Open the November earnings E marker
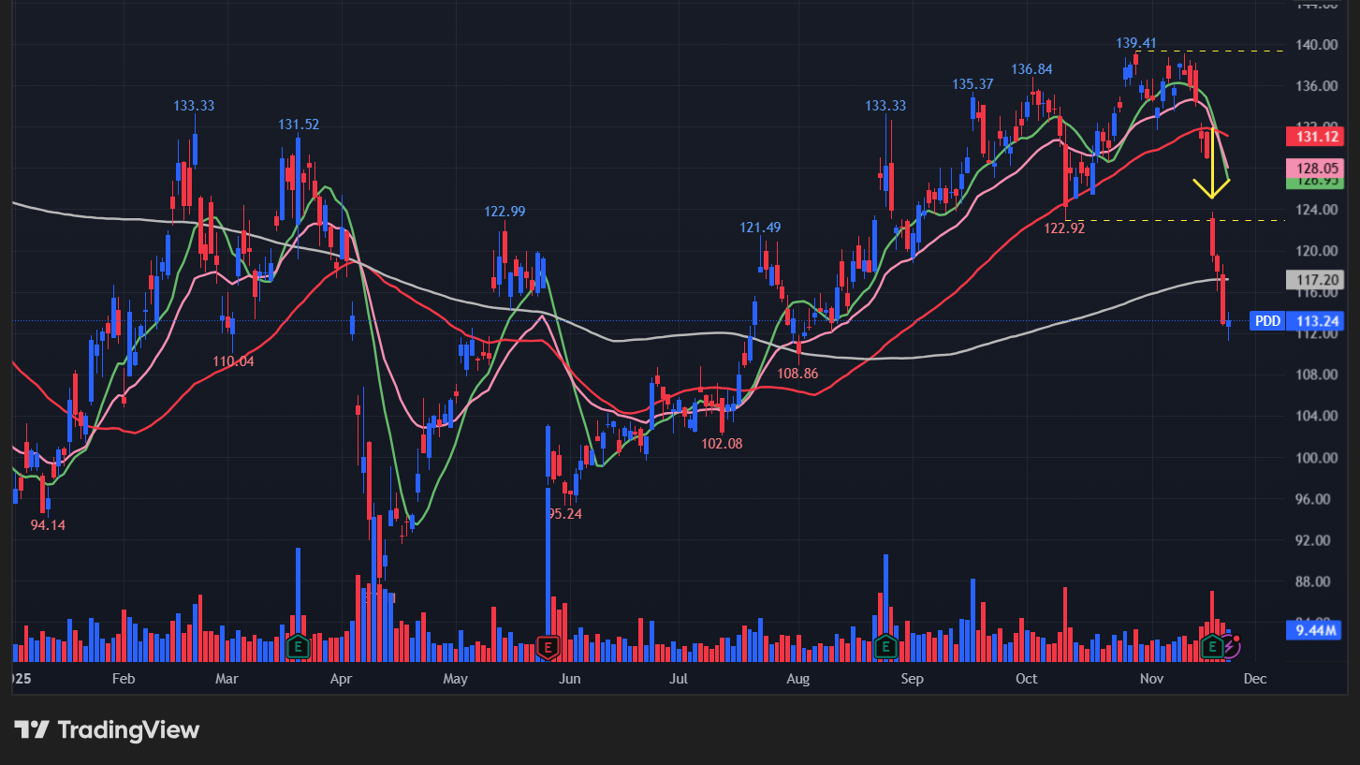This screenshot has height=765, width=1360. (1212, 645)
